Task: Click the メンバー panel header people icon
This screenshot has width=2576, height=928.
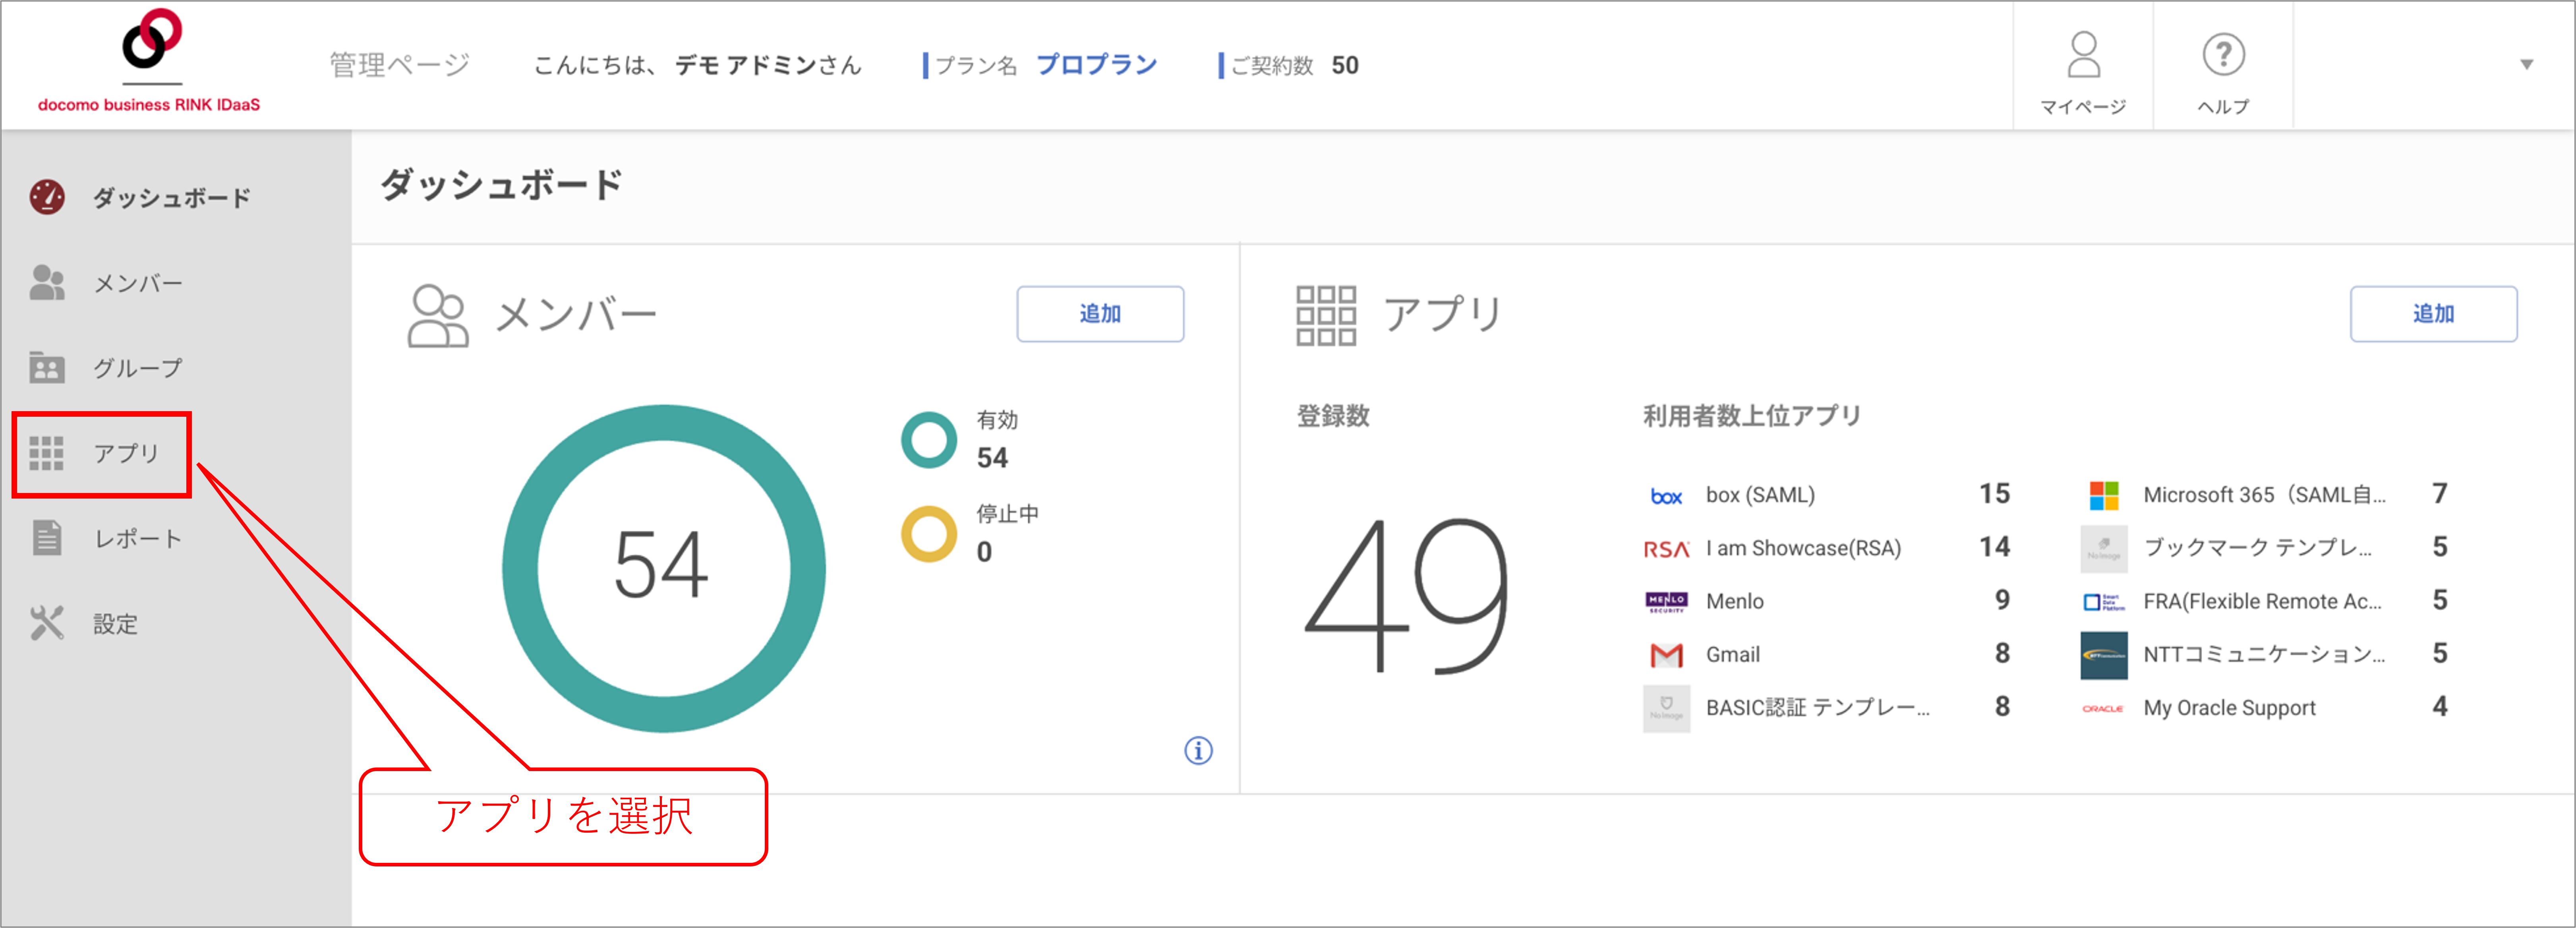Action: tap(438, 316)
